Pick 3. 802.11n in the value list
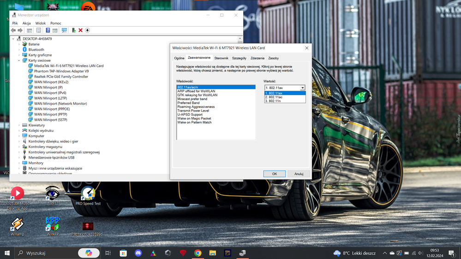461x259 pixels. pyautogui.click(x=276, y=101)
